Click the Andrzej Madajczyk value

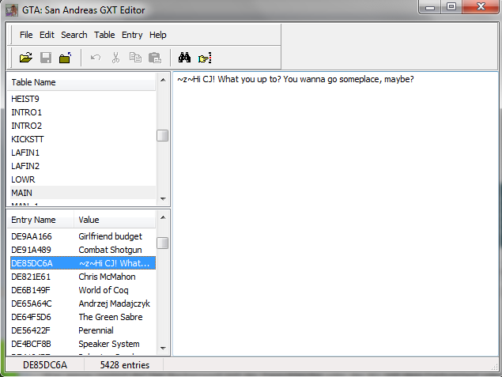click(115, 303)
